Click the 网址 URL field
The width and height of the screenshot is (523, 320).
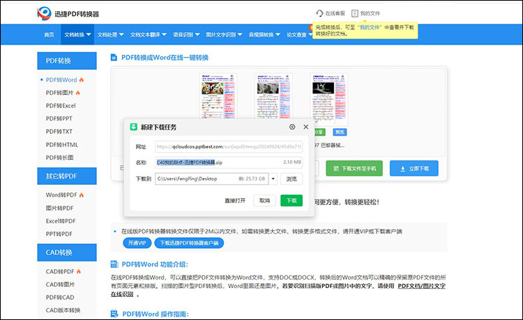[x=229, y=146]
